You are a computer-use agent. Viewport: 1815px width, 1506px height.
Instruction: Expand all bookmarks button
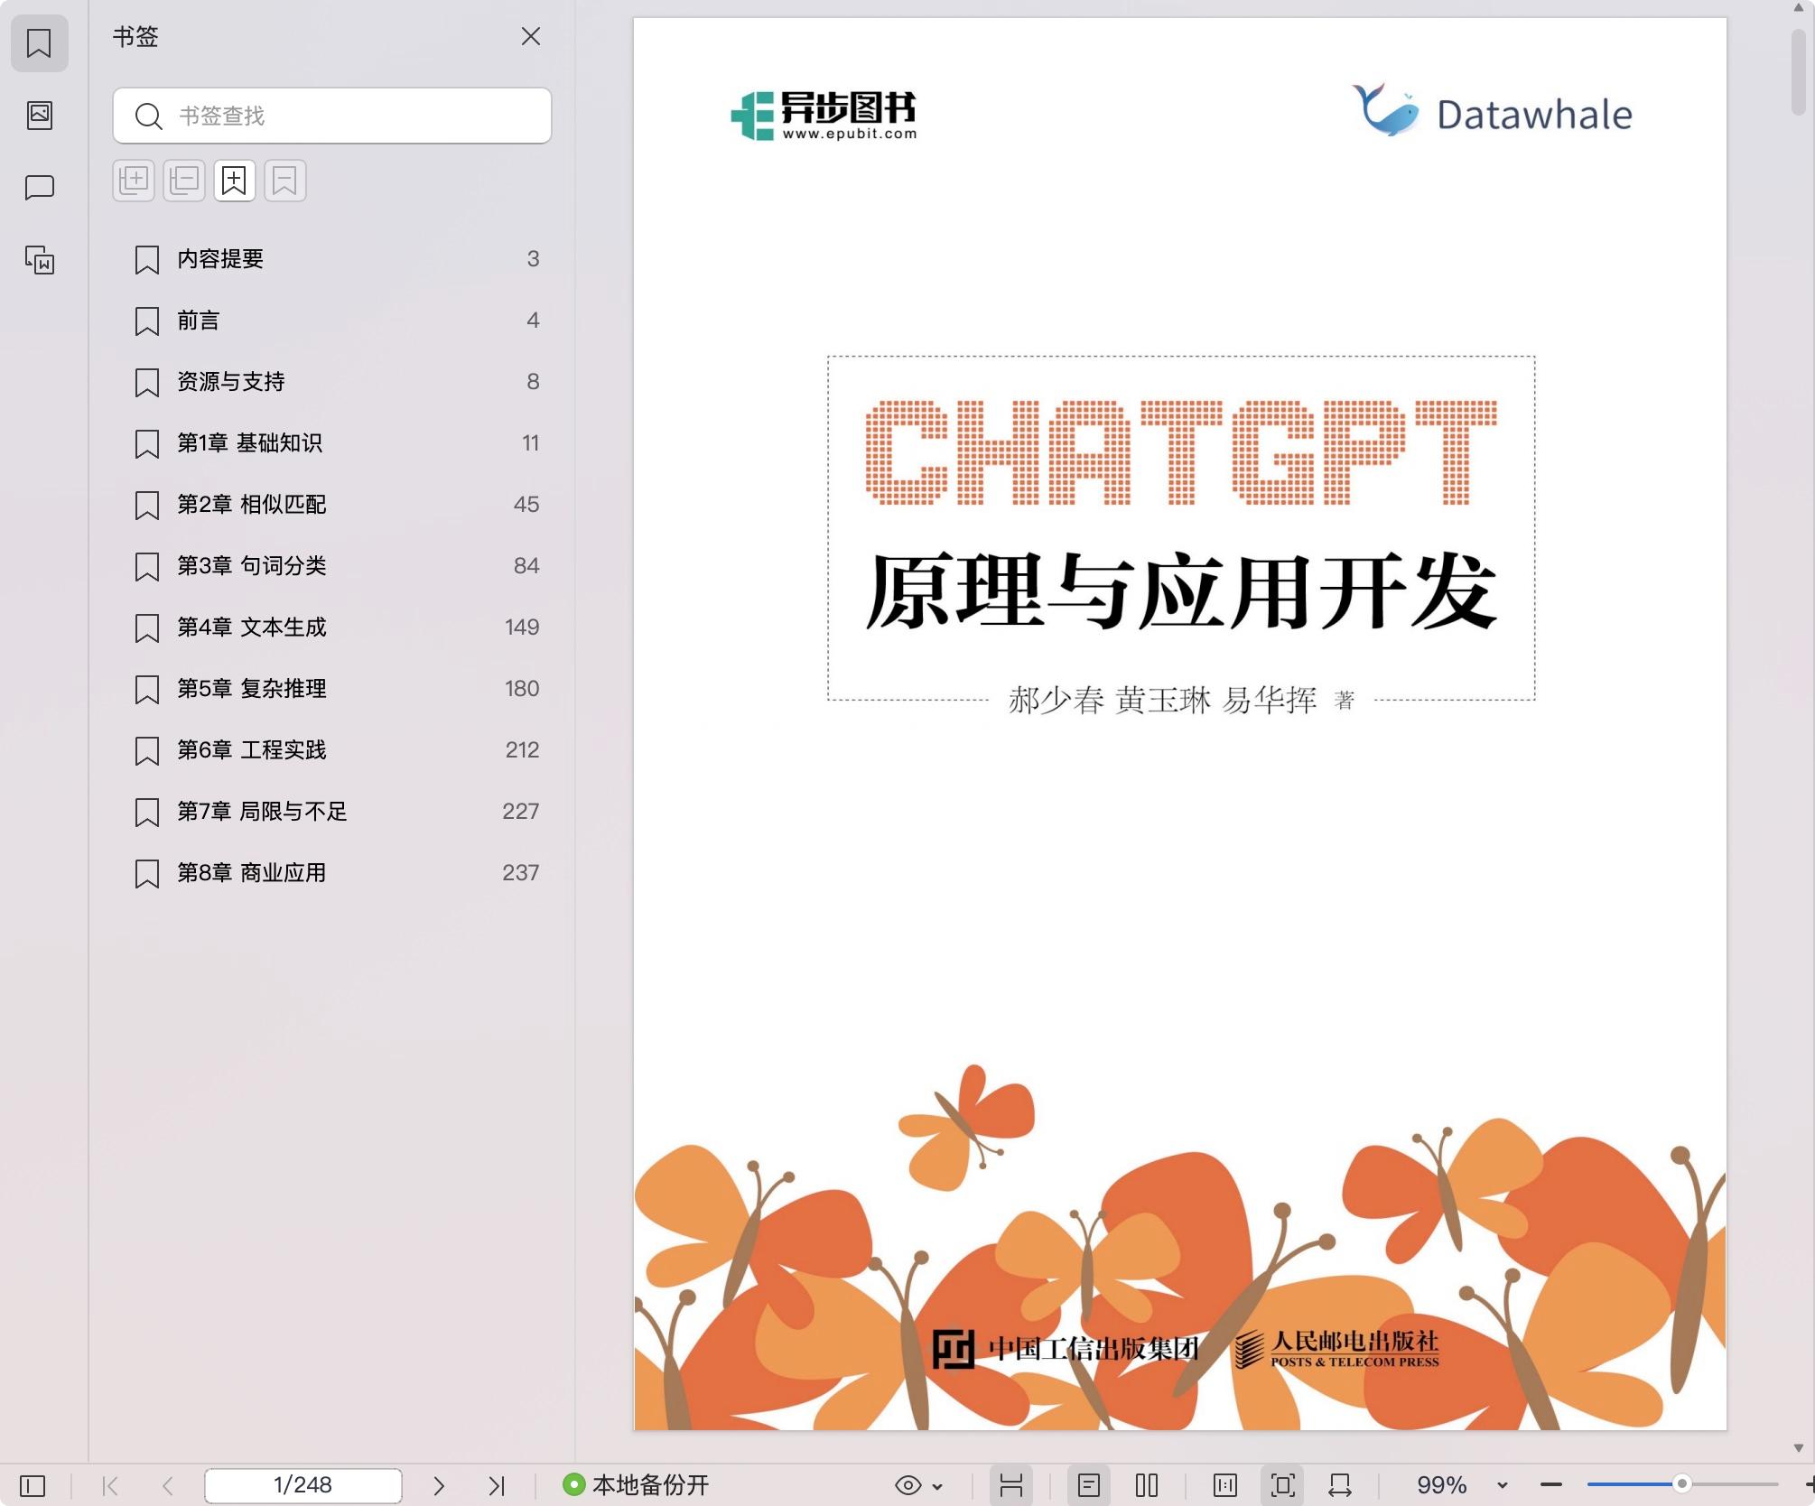point(134,181)
